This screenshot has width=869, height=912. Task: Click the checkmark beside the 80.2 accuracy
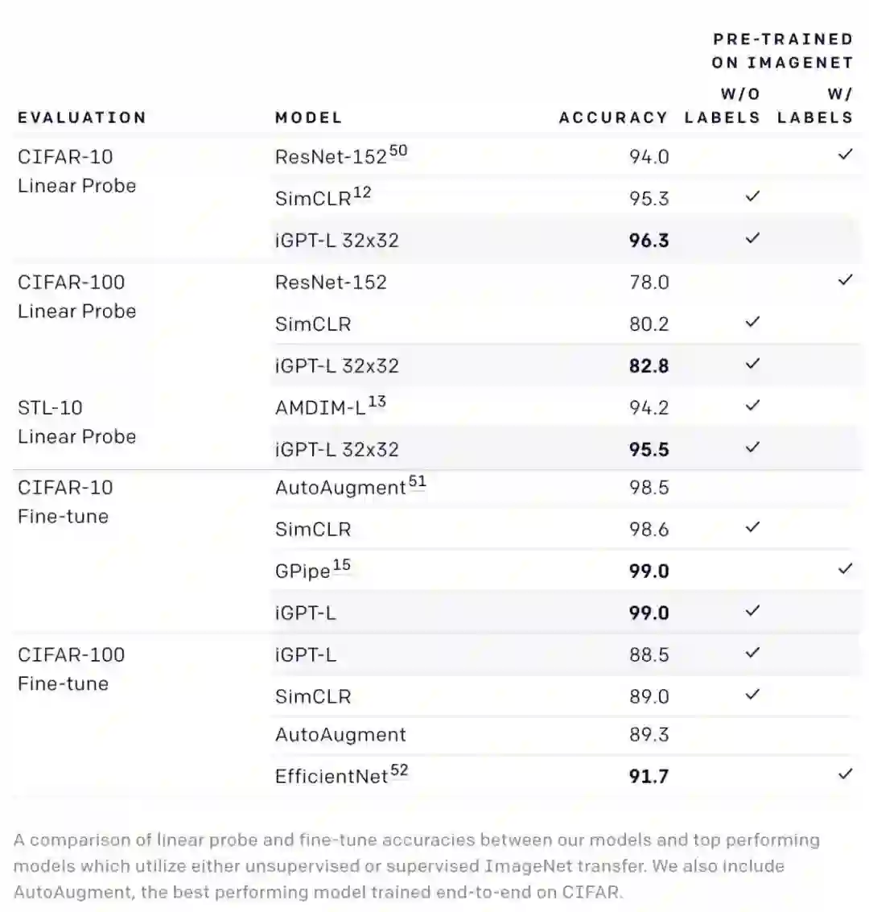click(x=752, y=322)
